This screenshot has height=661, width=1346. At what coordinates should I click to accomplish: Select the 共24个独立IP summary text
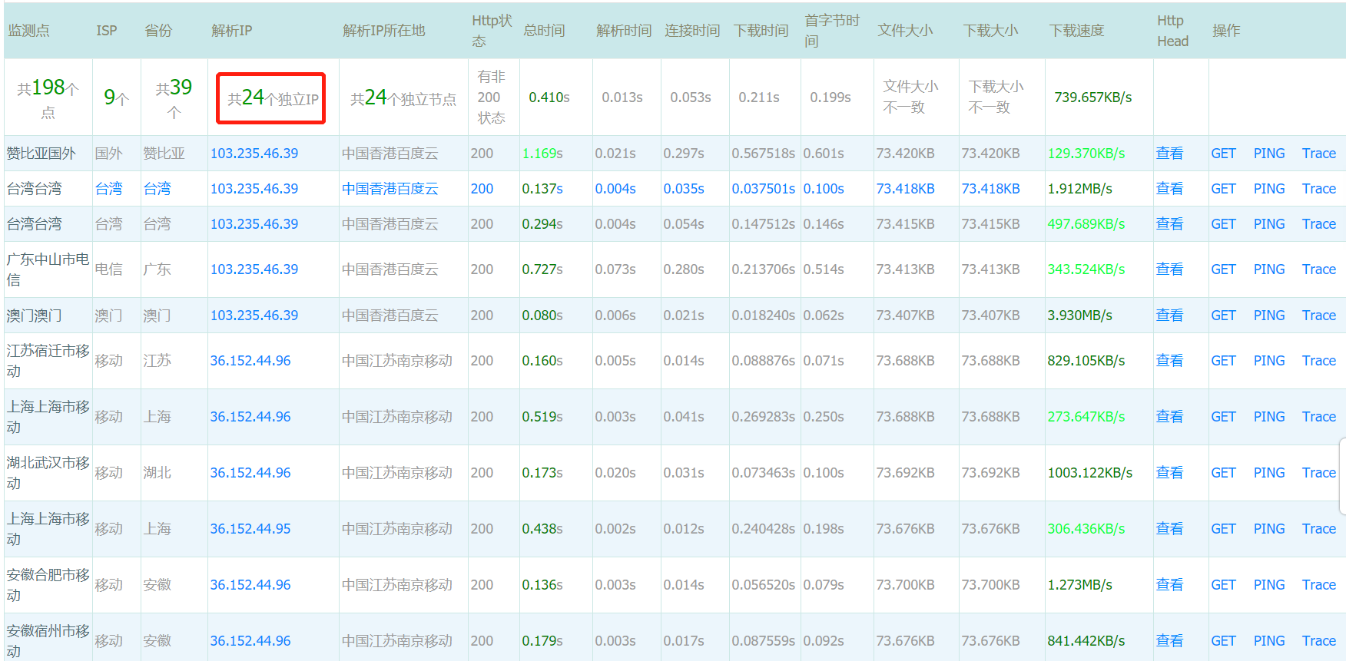pyautogui.click(x=273, y=98)
